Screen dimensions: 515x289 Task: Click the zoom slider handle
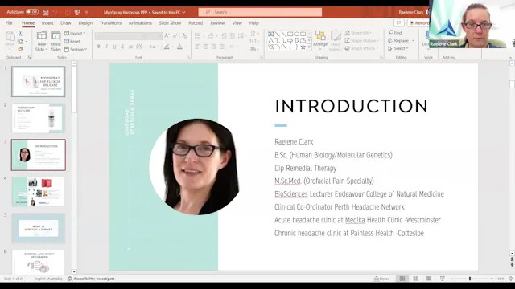(x=470, y=279)
